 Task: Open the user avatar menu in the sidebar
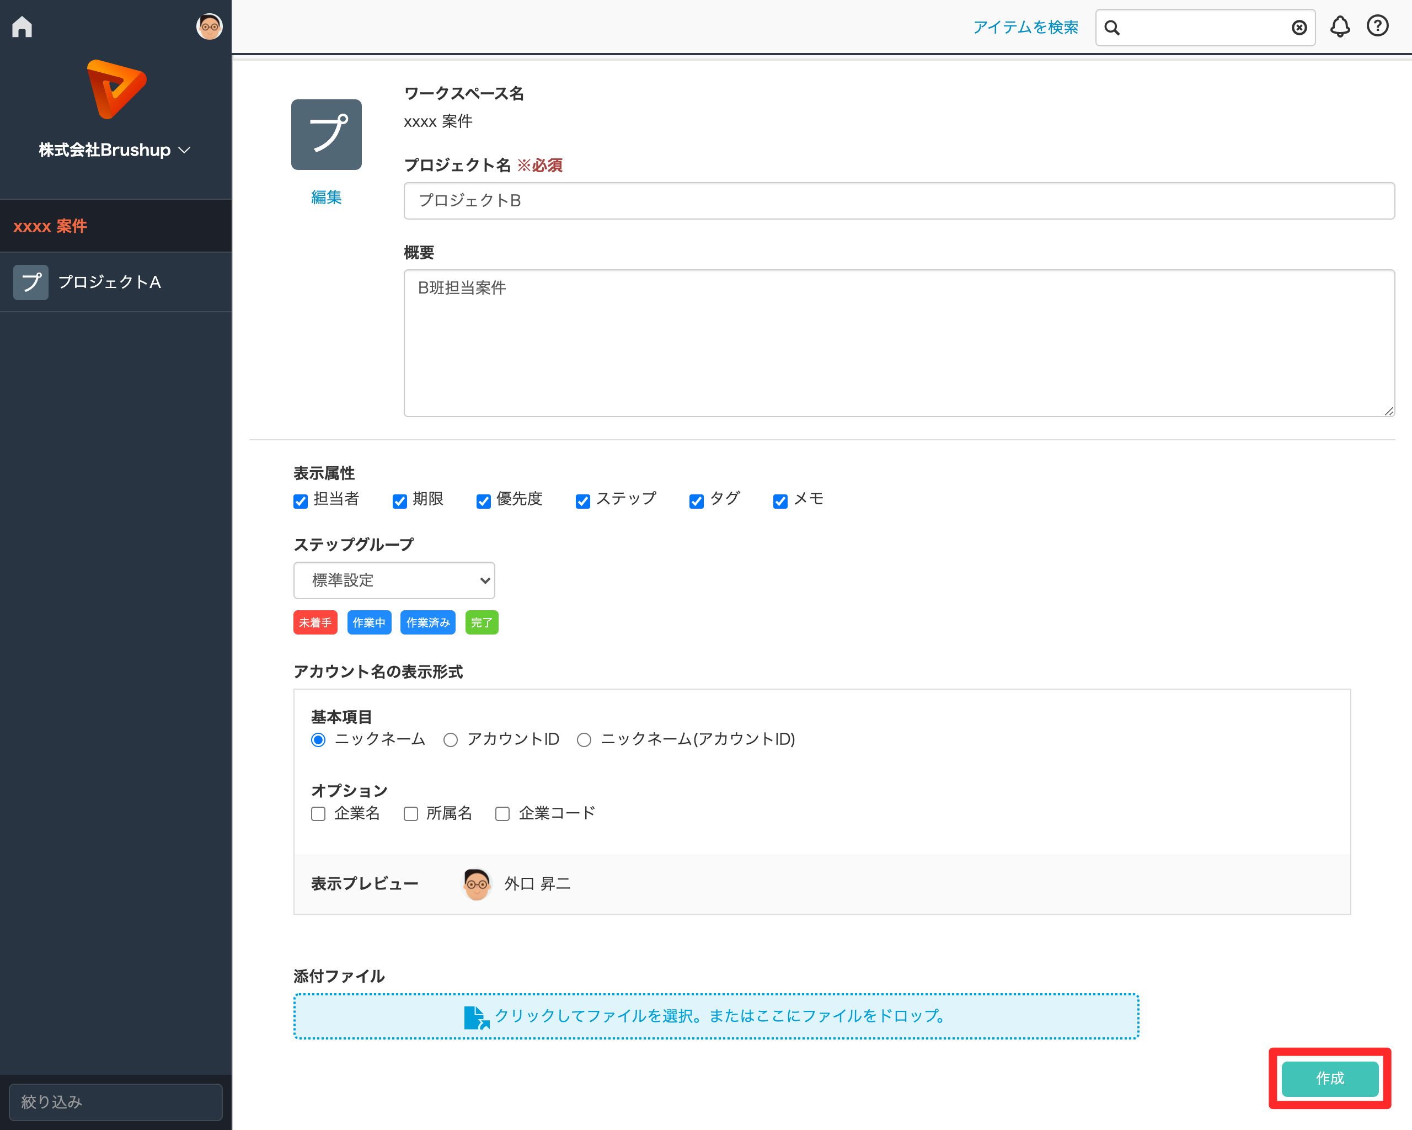209,27
